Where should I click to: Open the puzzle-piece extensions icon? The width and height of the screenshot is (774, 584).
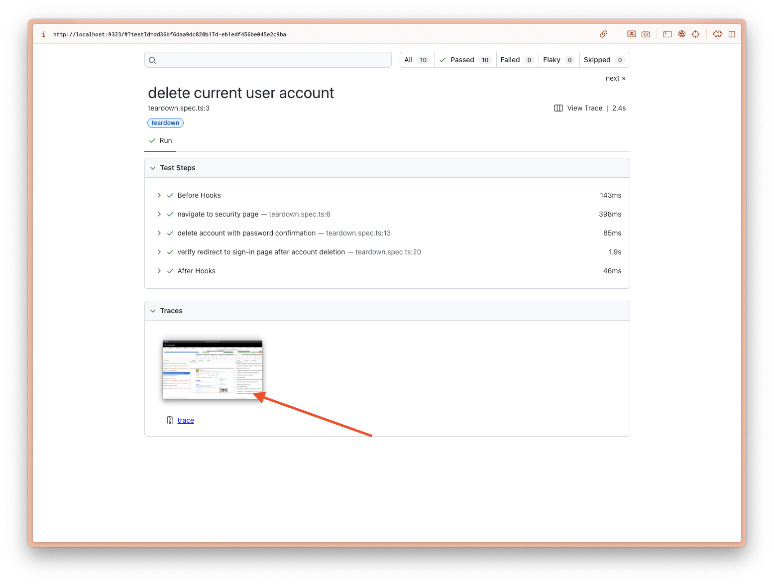pyautogui.click(x=717, y=34)
